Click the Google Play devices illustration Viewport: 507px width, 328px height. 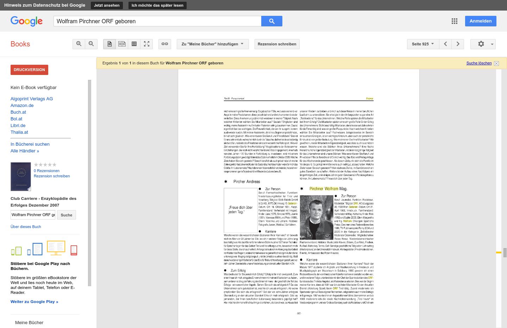pyautogui.click(x=44, y=248)
